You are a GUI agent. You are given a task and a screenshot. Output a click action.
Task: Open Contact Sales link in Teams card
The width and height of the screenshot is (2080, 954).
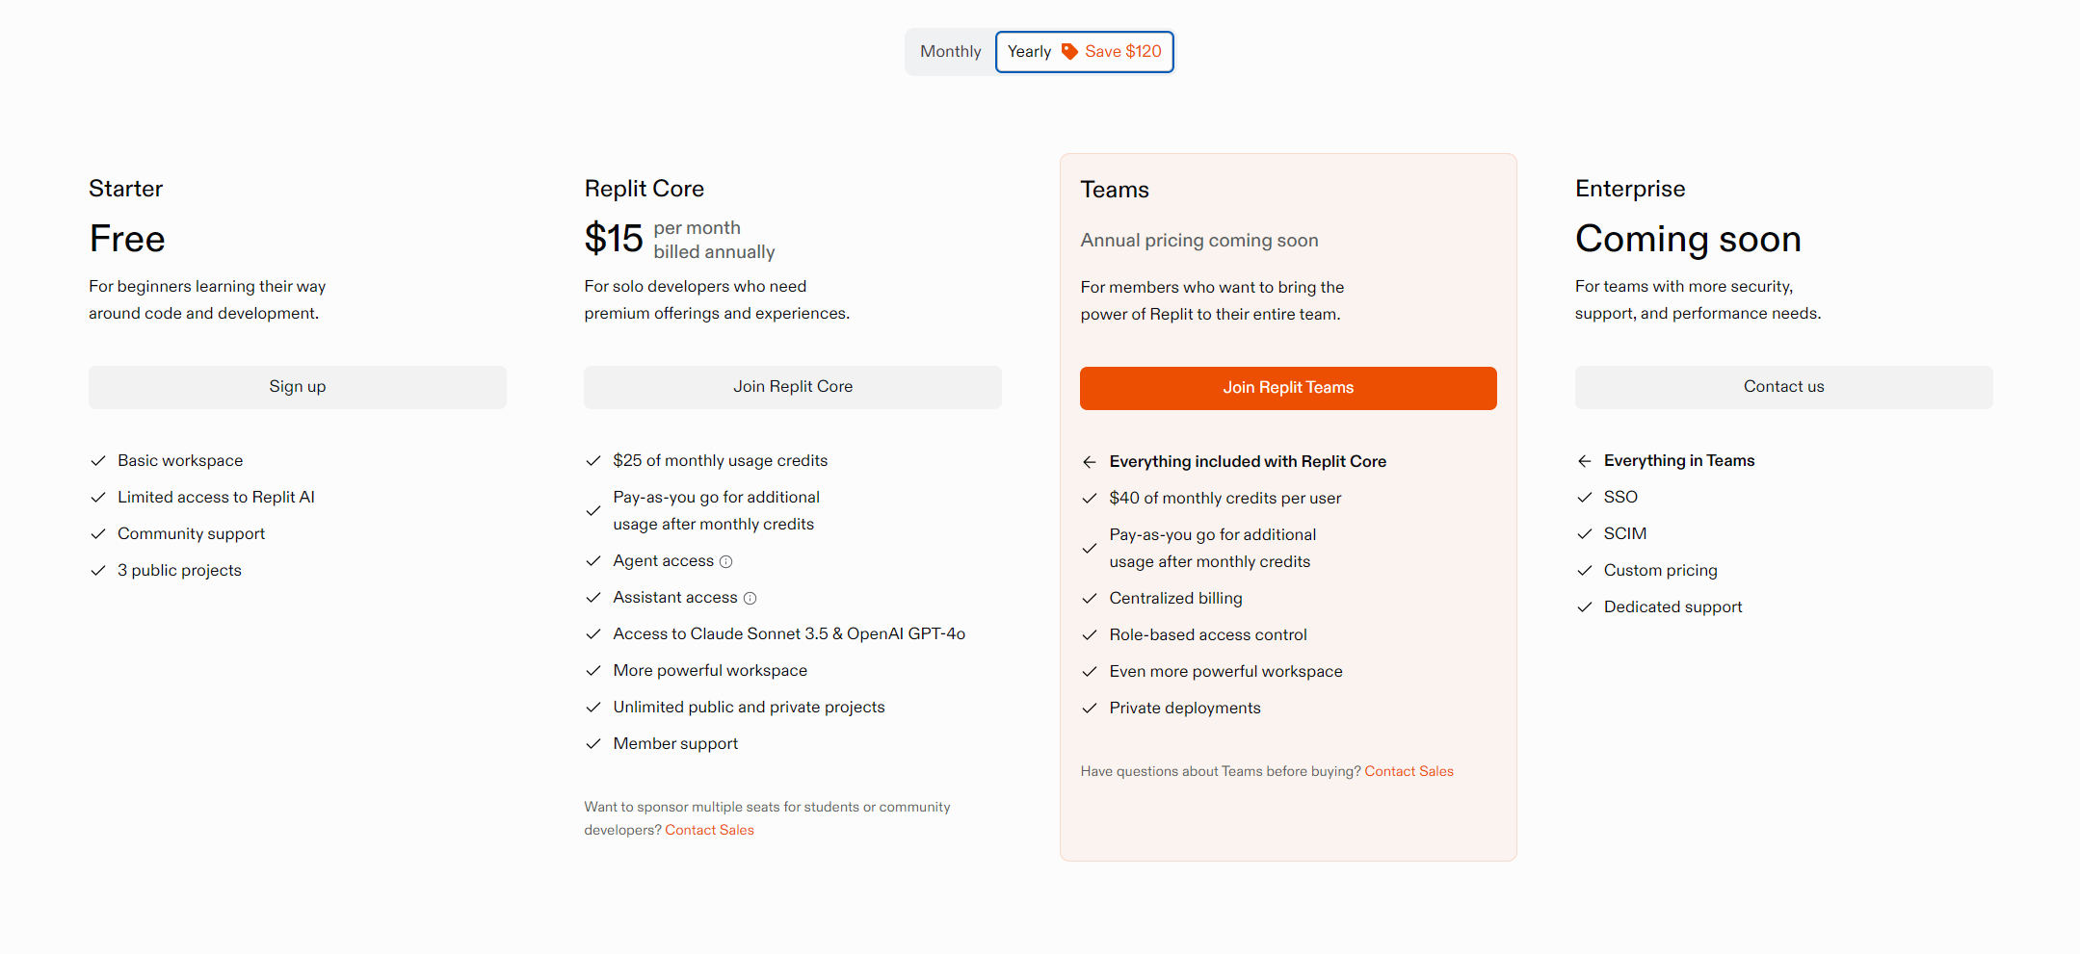click(1409, 771)
